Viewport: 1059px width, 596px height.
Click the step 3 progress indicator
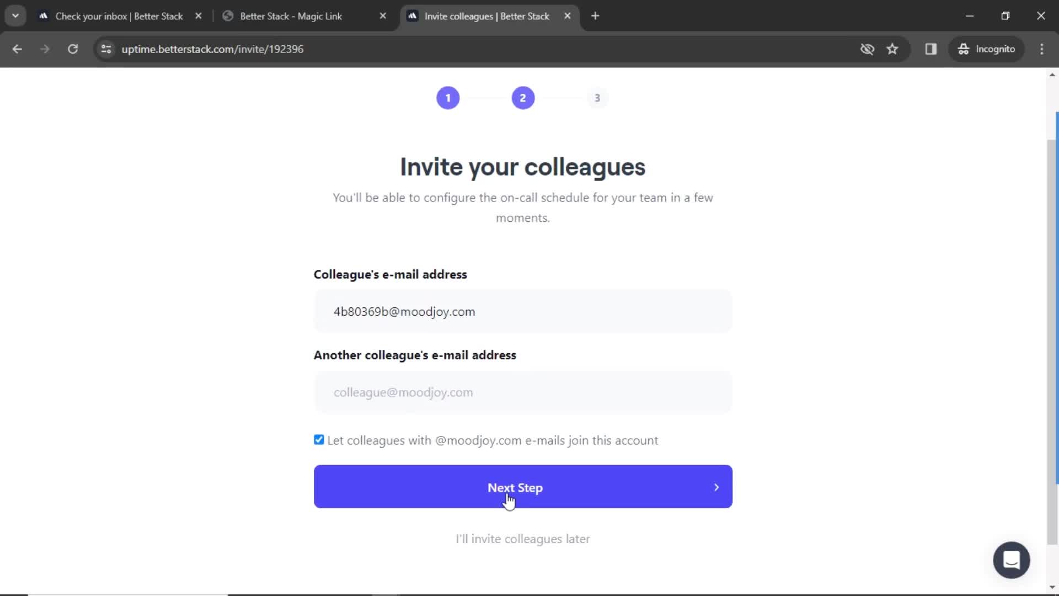(x=596, y=97)
